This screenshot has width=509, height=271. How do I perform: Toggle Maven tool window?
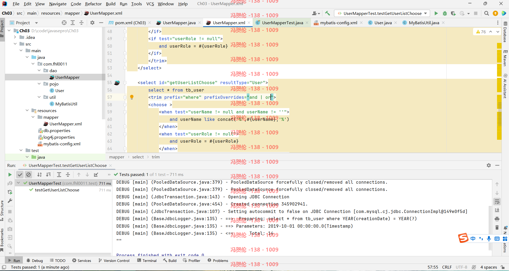point(505,58)
